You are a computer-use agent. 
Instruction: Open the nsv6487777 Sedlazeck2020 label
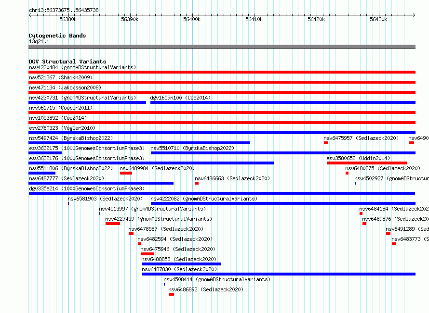(x=67, y=178)
